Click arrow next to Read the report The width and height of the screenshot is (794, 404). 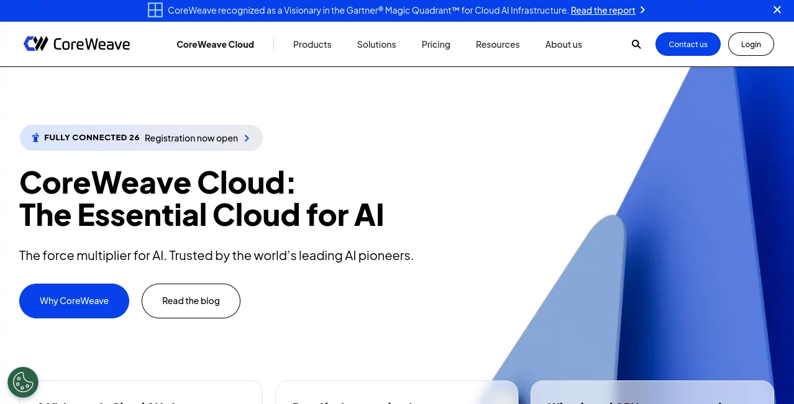(x=642, y=10)
